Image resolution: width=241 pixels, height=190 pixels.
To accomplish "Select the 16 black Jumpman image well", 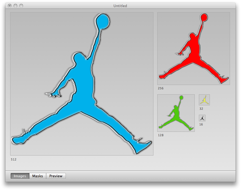I will coord(202,118).
